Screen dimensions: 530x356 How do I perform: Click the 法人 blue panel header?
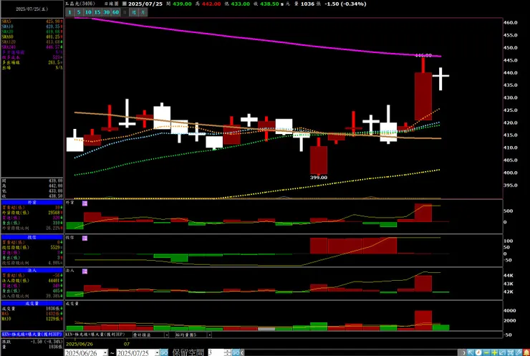(x=32, y=271)
